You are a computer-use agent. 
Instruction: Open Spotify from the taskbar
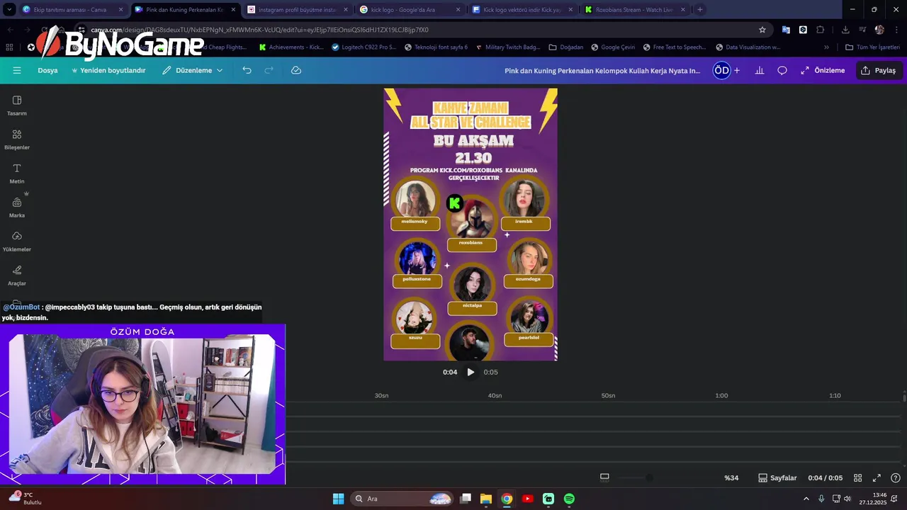(569, 499)
